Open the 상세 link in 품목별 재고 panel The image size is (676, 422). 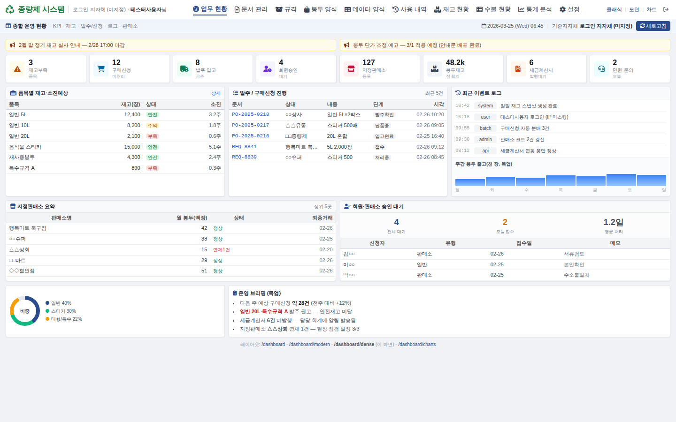pyautogui.click(x=215, y=93)
